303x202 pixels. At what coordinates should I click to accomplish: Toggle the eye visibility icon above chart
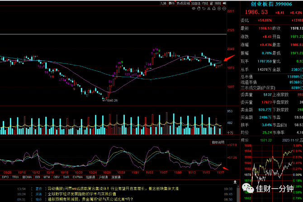point(194,9)
